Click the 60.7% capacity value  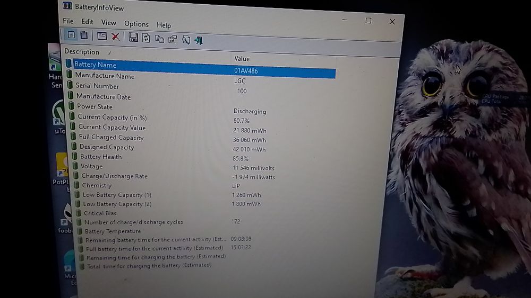click(241, 121)
